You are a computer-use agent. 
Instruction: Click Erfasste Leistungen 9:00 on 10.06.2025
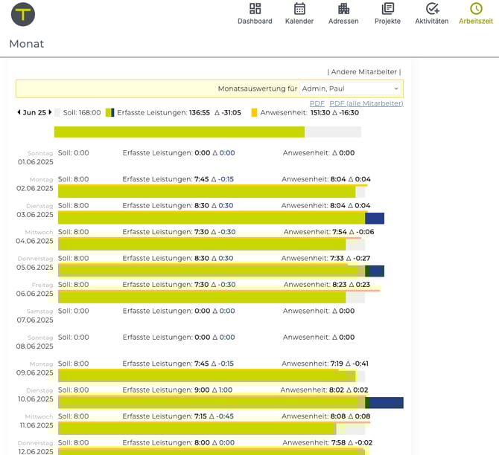tap(202, 390)
